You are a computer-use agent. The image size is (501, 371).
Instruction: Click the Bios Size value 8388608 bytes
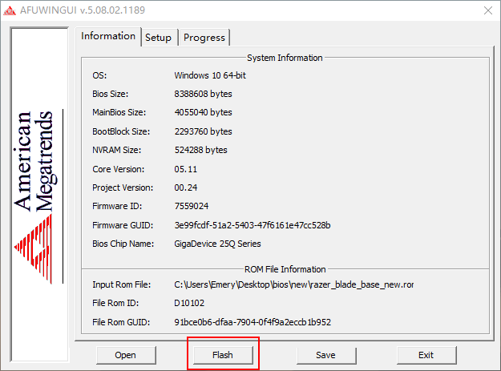203,94
